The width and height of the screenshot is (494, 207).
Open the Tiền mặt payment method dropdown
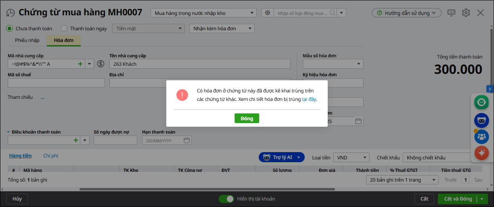149,28
